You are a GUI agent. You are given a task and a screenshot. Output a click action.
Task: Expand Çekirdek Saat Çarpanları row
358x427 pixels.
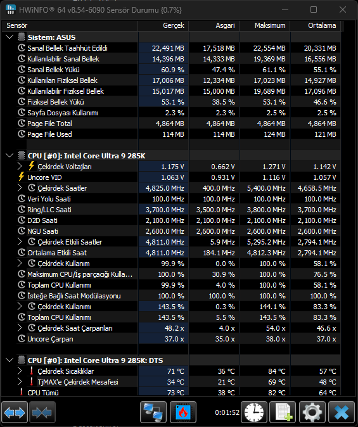20,328
